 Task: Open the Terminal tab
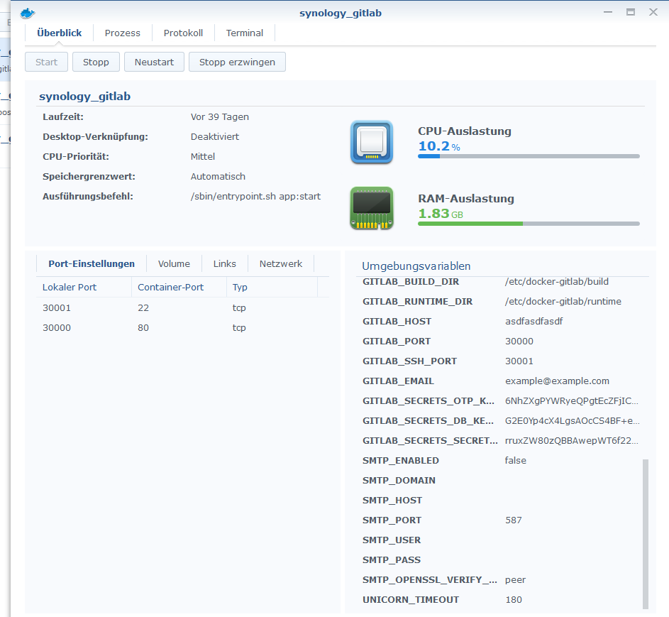point(245,33)
